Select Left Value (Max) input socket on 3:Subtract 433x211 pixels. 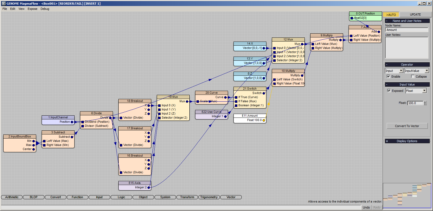tap(44, 141)
